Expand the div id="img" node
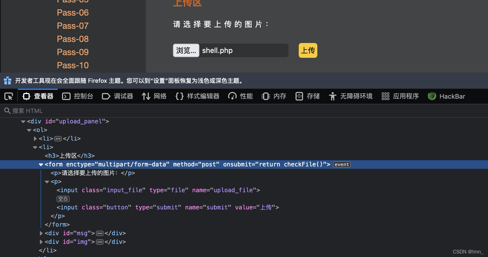 (41, 242)
